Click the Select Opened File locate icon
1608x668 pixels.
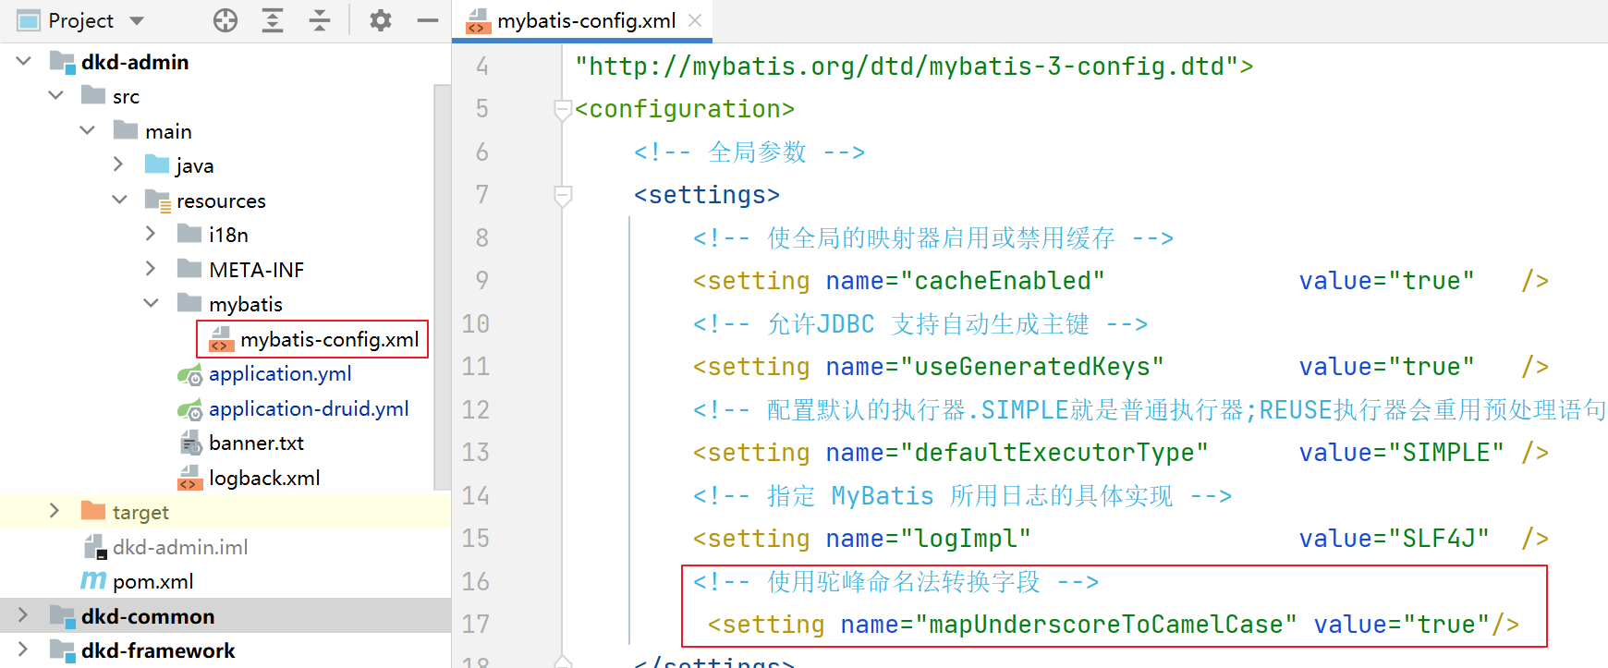pos(225,20)
